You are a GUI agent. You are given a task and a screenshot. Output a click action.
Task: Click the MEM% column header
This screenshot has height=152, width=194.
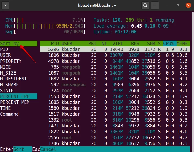coord(182,44)
